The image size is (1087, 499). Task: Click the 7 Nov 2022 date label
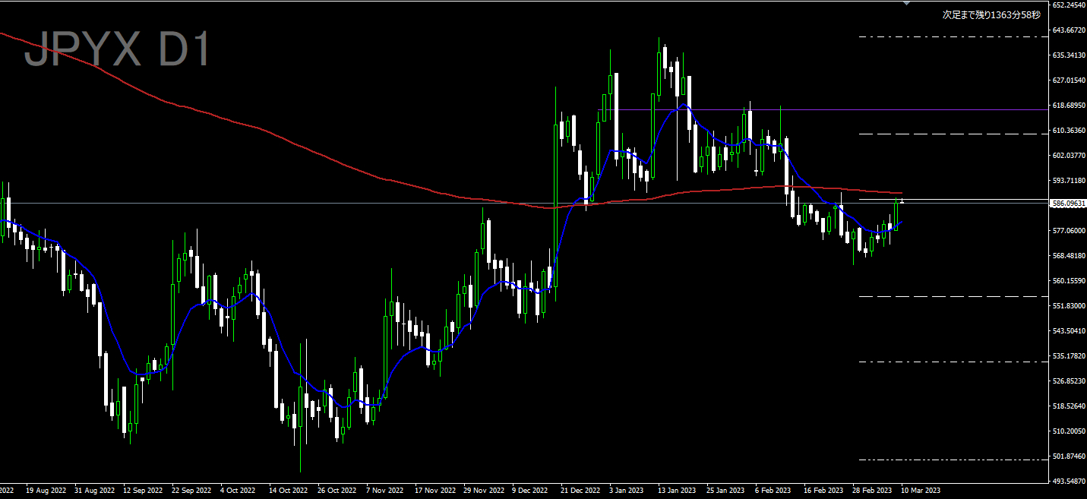tap(385, 491)
